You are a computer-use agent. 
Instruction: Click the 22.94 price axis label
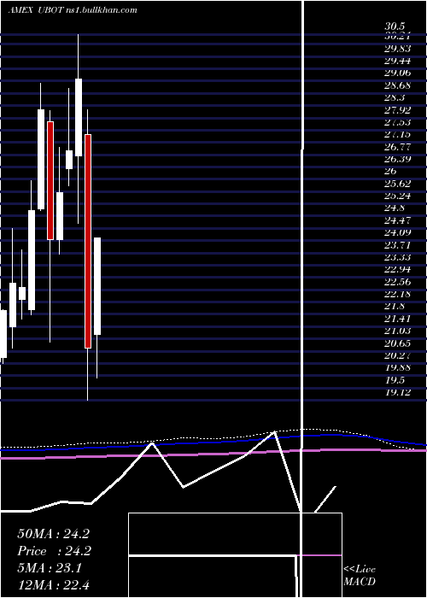[398, 269]
